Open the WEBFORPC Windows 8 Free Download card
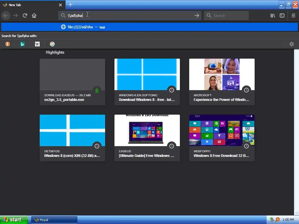299x224 pixels. pos(222,138)
